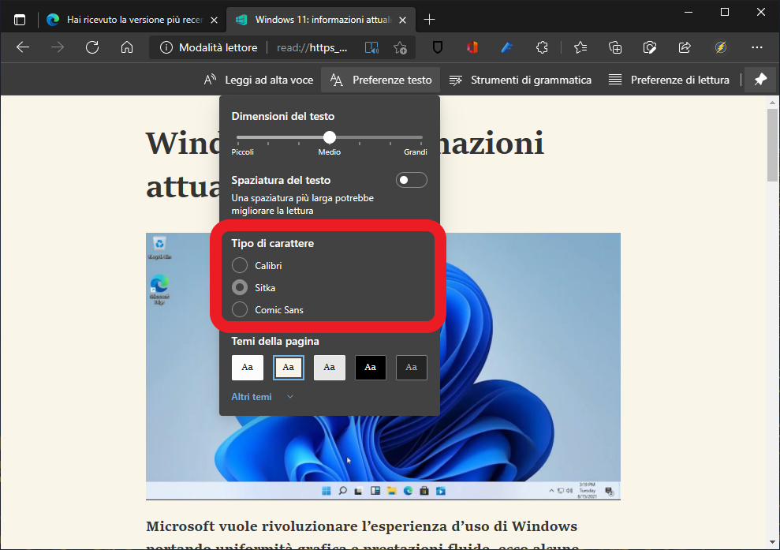Click the address bar URL field
This screenshot has height=550, width=780.
312,47
